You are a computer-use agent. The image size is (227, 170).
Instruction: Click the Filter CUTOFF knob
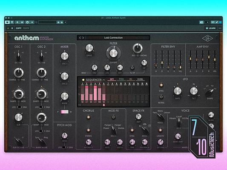coord(113,53)
